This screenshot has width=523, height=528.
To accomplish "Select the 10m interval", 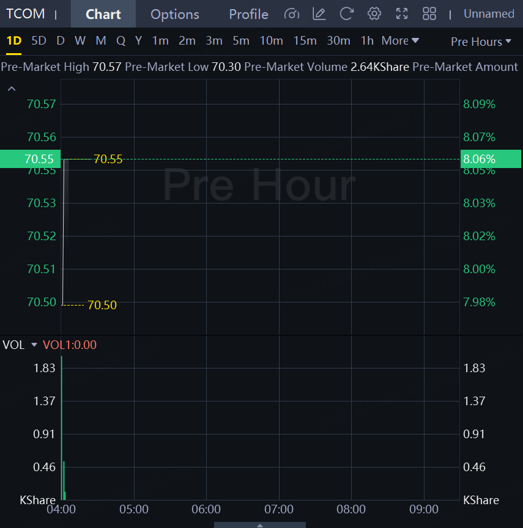I will [271, 41].
